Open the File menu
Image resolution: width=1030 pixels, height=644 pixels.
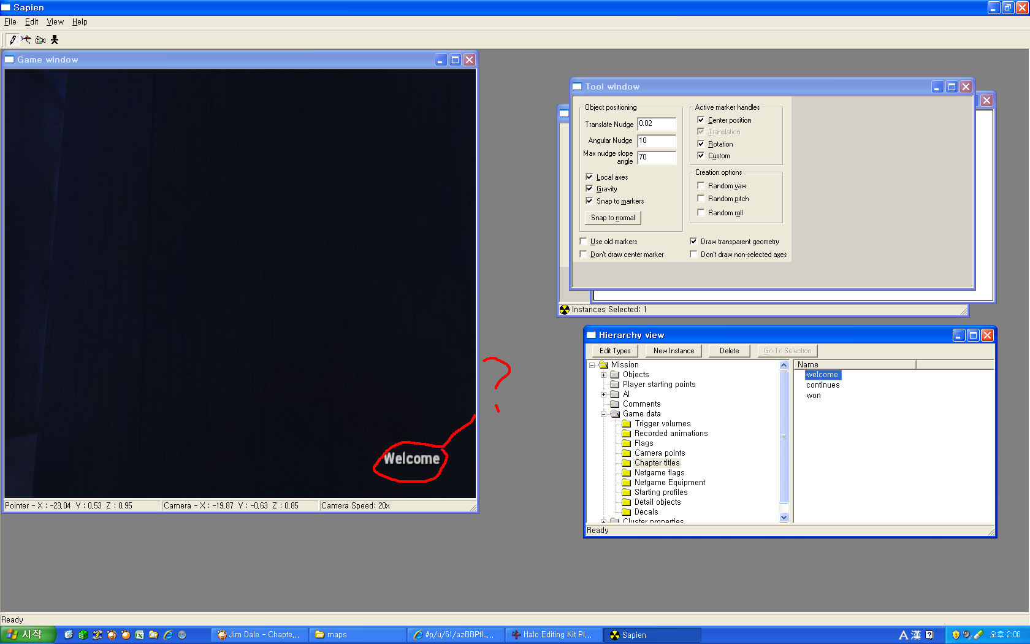10,22
